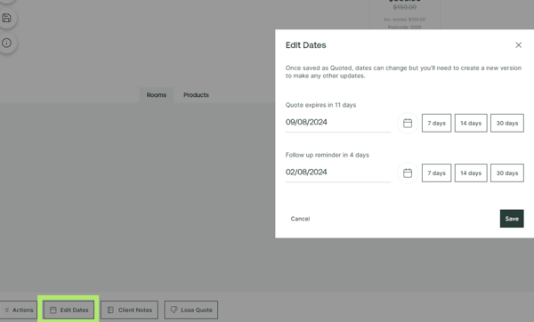Cancel the Edit Dates dialog
Viewport: 534px width, 322px height.
tap(300, 219)
